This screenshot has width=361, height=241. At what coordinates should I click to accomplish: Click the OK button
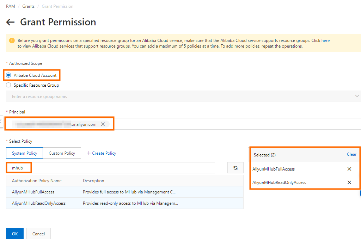pyautogui.click(x=15, y=234)
